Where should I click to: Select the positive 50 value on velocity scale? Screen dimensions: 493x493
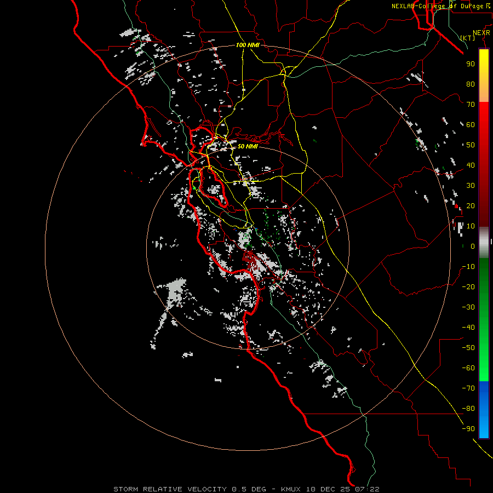(471, 145)
